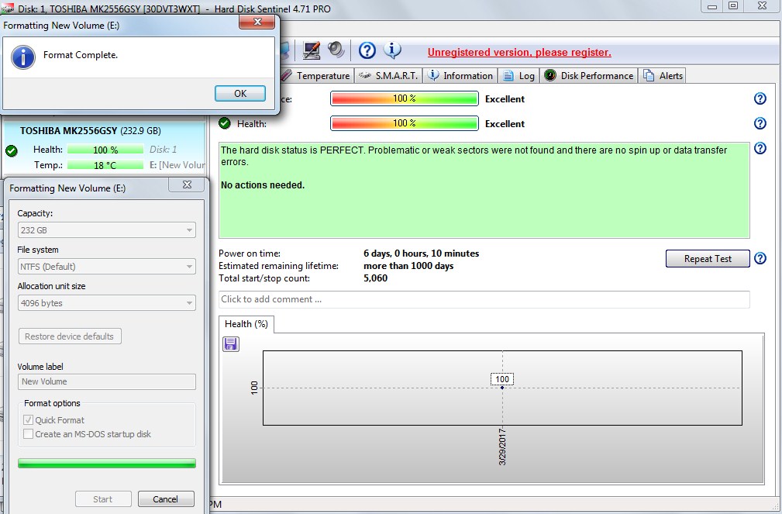
Task: Switch to the Temperature tab
Action: pos(315,75)
